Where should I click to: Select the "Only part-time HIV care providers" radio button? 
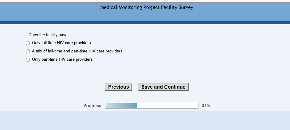click(28, 60)
